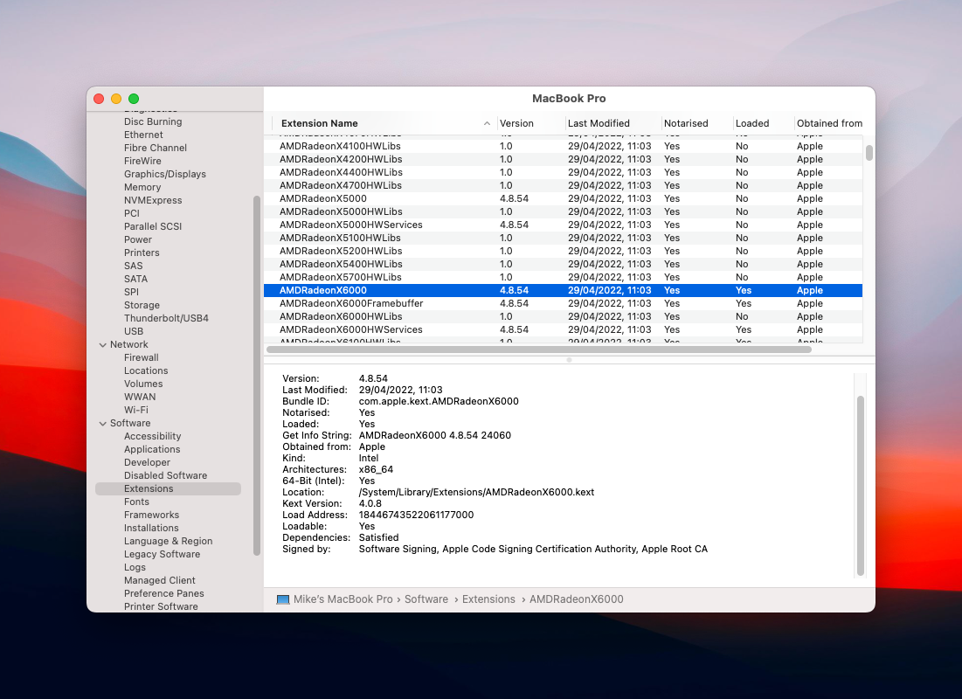This screenshot has width=962, height=699.
Task: Open Installations under Software
Action: (151, 528)
